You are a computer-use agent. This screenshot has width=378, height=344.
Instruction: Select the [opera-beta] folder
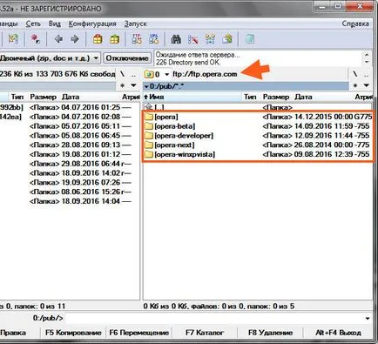[x=258, y=126]
